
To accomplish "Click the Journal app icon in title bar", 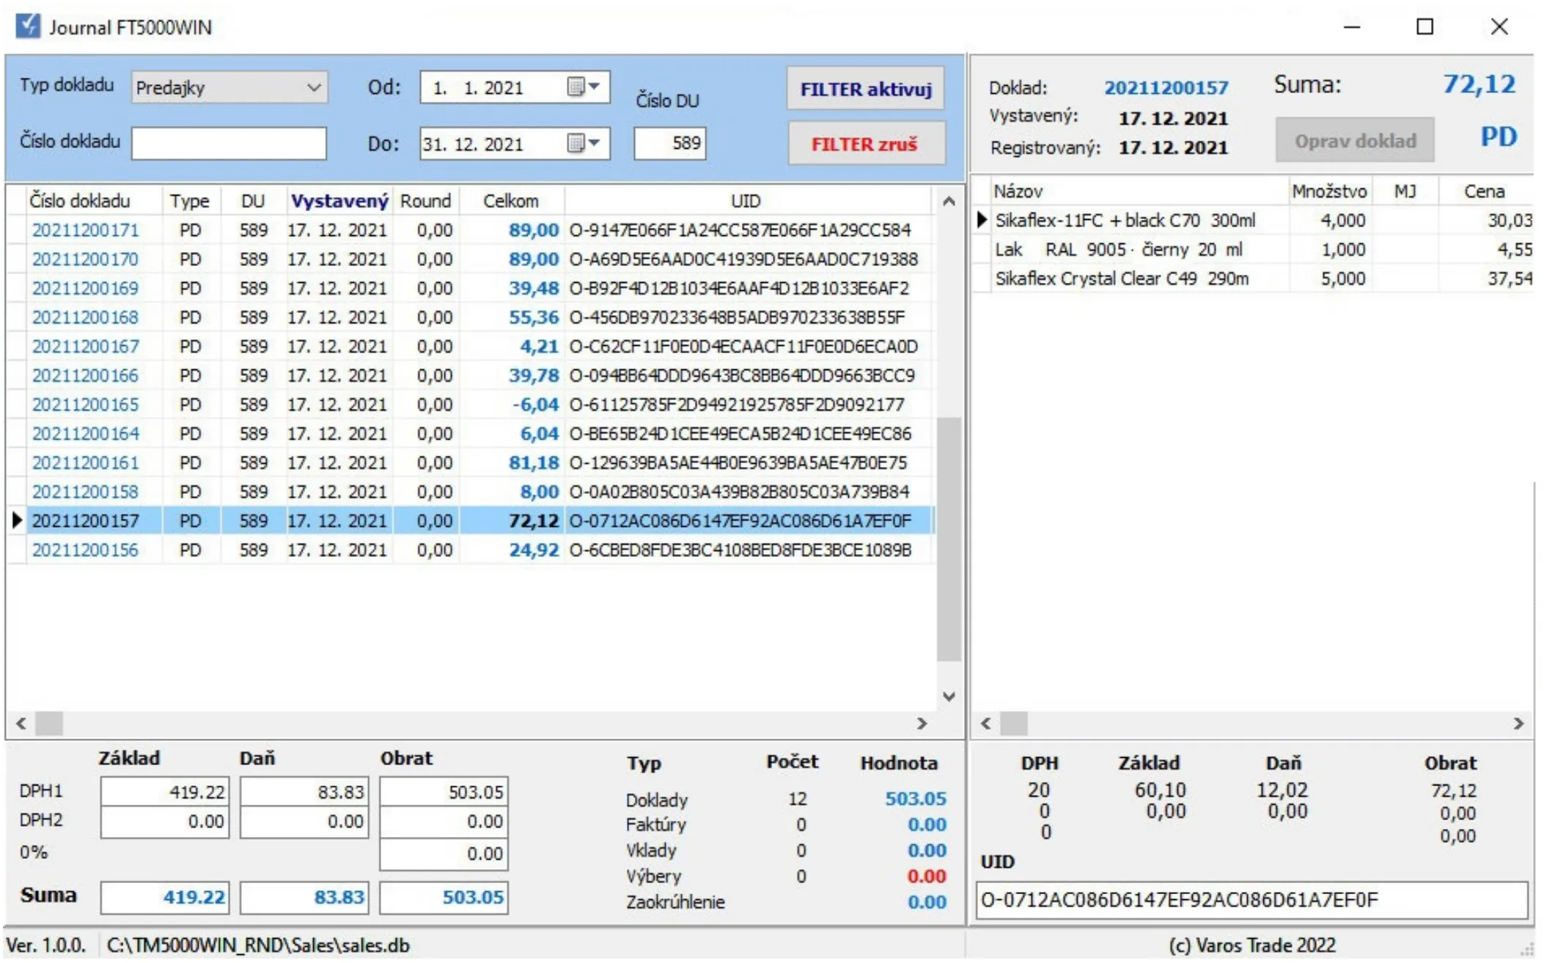I will [x=28, y=26].
